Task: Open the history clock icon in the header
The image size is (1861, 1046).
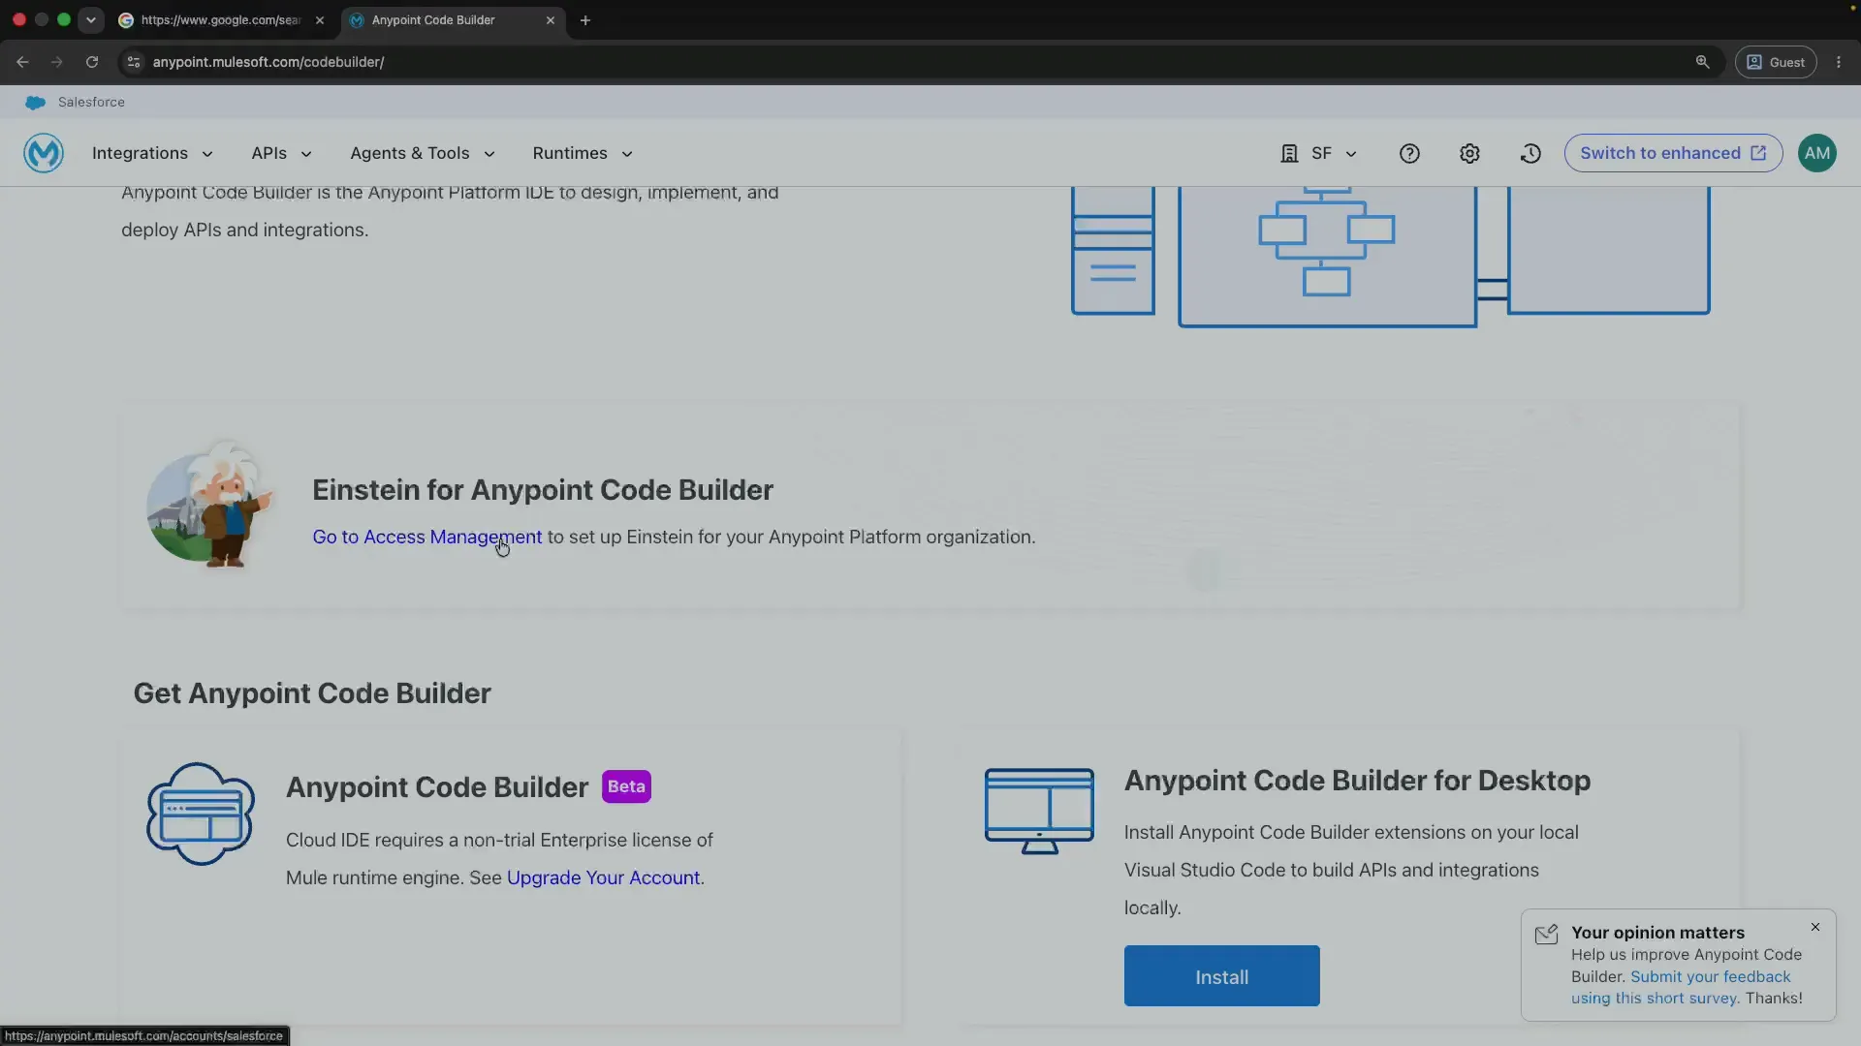Action: (1530, 153)
